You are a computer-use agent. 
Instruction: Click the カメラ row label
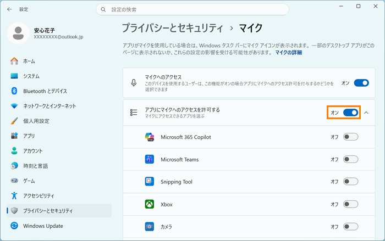pyautogui.click(x=166, y=227)
